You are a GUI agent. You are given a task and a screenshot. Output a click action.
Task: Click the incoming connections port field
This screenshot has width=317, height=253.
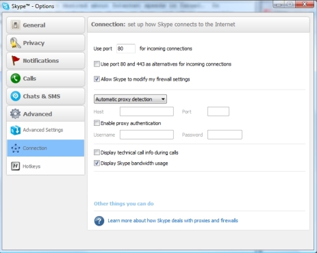[126, 49]
